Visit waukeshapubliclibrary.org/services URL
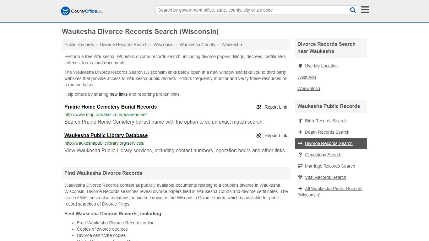Image resolution: width=429 pixels, height=241 pixels. pyautogui.click(x=104, y=143)
